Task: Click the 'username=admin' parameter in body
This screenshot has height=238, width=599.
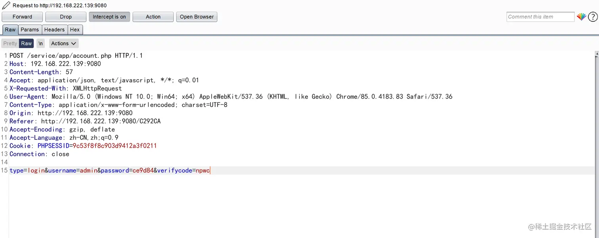Action: coord(73,171)
